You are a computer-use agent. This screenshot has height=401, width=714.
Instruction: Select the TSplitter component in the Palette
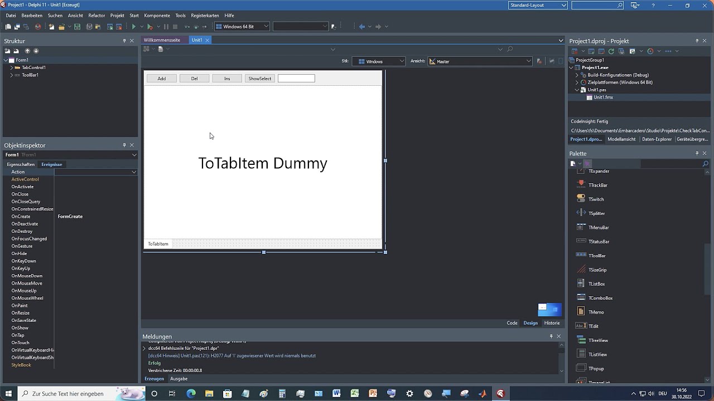(x=596, y=213)
